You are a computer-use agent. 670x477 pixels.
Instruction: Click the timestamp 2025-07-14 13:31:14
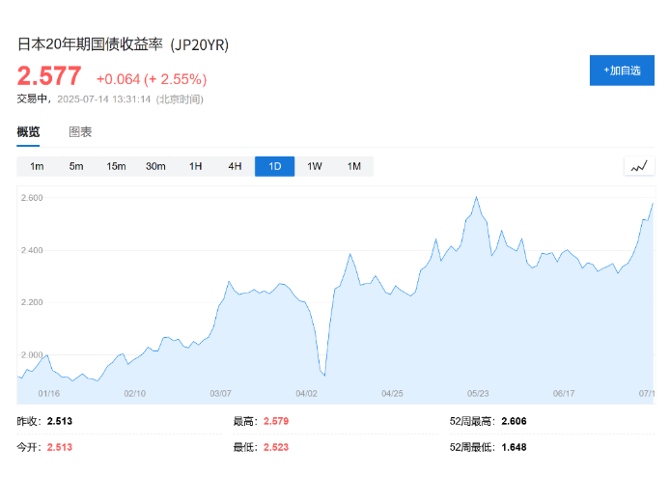pyautogui.click(x=104, y=99)
